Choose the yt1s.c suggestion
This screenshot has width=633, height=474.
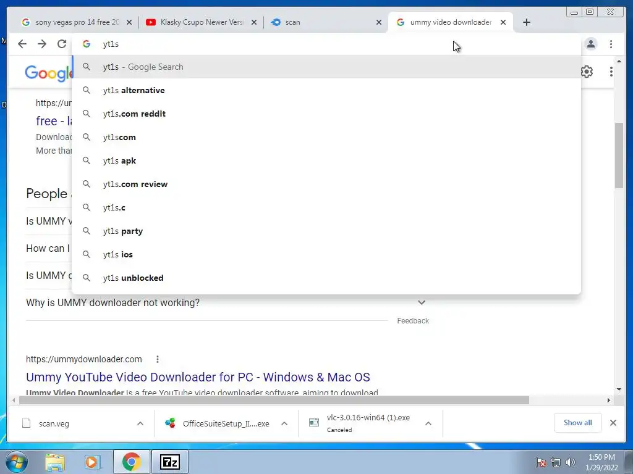tap(326, 207)
